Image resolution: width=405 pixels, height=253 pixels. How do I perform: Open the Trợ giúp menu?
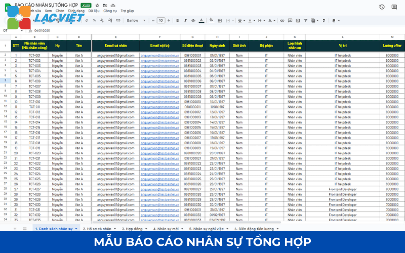127,11
